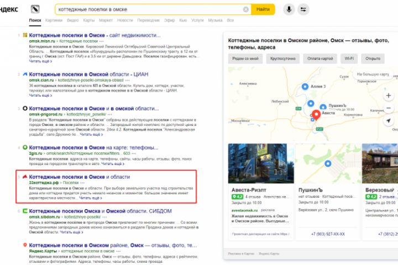Click the Yandex Maps red pin favicon
Image resolution: width=398 pixels, height=265 pixels.
pos(25,245)
